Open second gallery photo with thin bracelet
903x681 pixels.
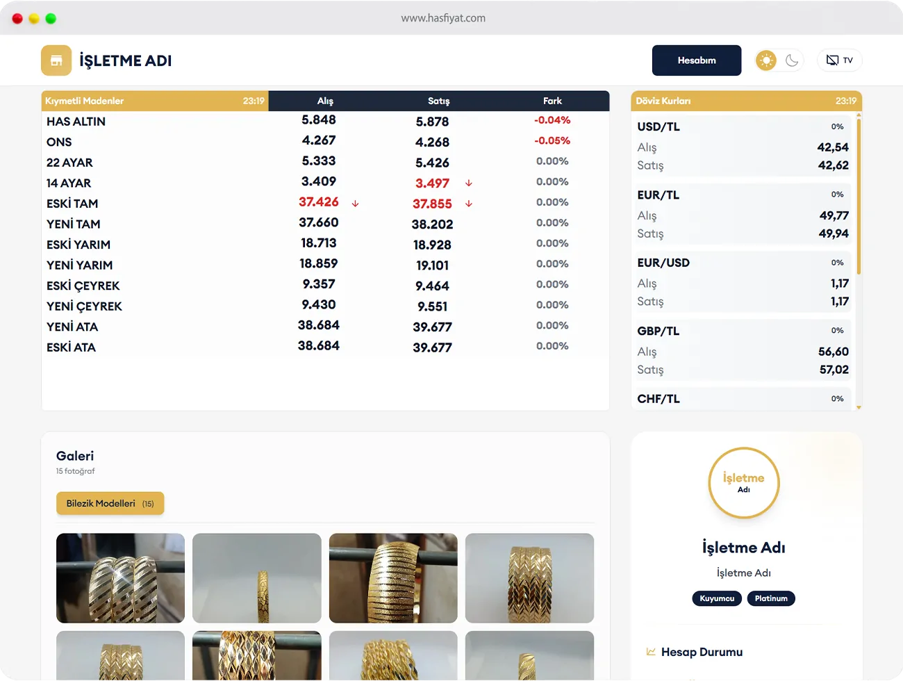(257, 578)
